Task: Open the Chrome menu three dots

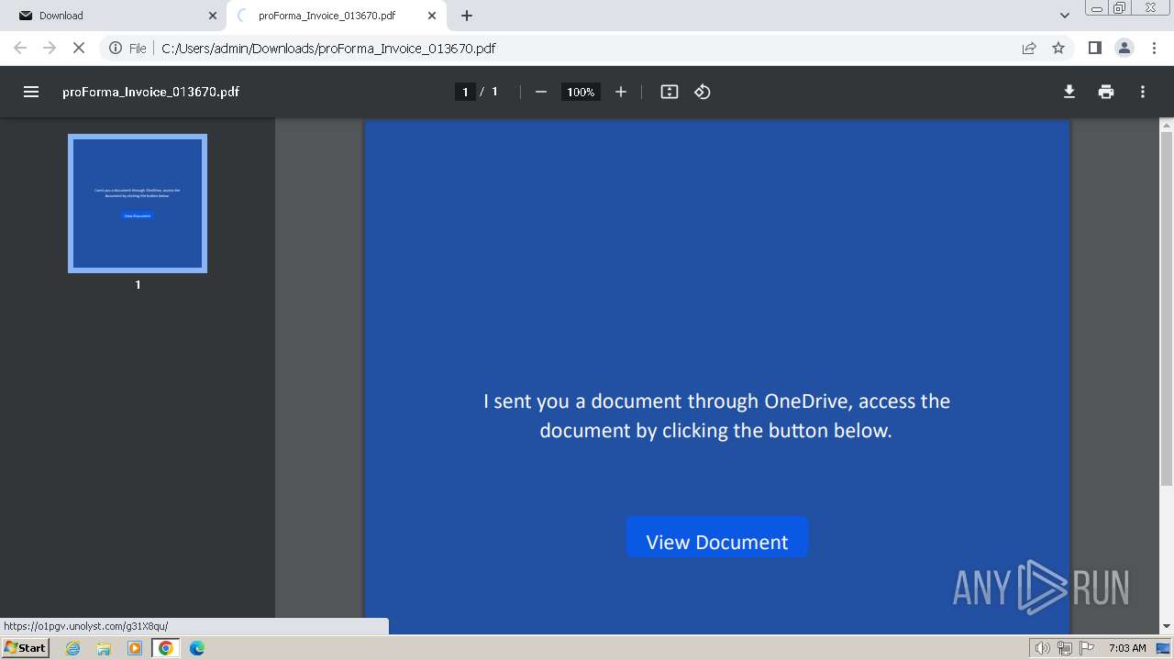Action: (1153, 48)
